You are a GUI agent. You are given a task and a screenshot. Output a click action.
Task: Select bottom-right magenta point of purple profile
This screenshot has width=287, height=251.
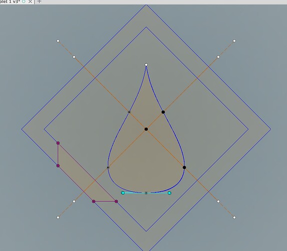pyautogui.click(x=116, y=201)
